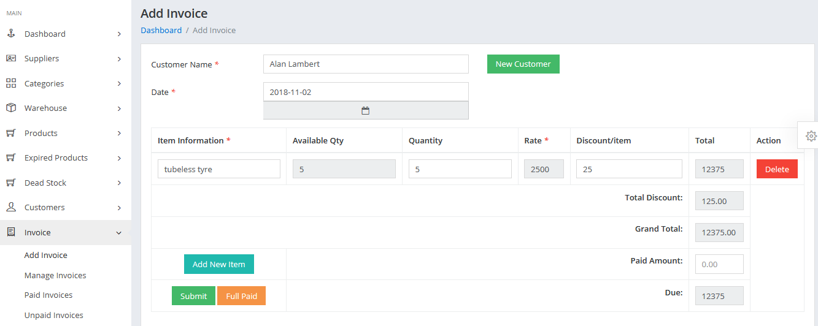
Task: Expand the Dead Stock menu arrow
Action: [x=119, y=183]
